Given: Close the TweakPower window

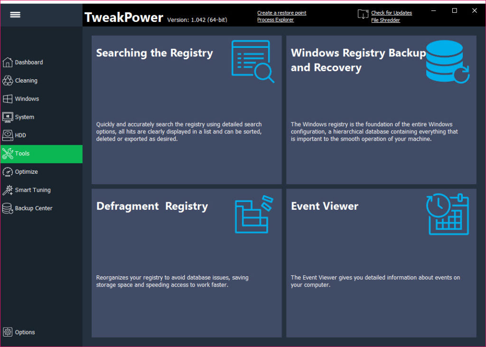Looking at the screenshot, I should [475, 10].
